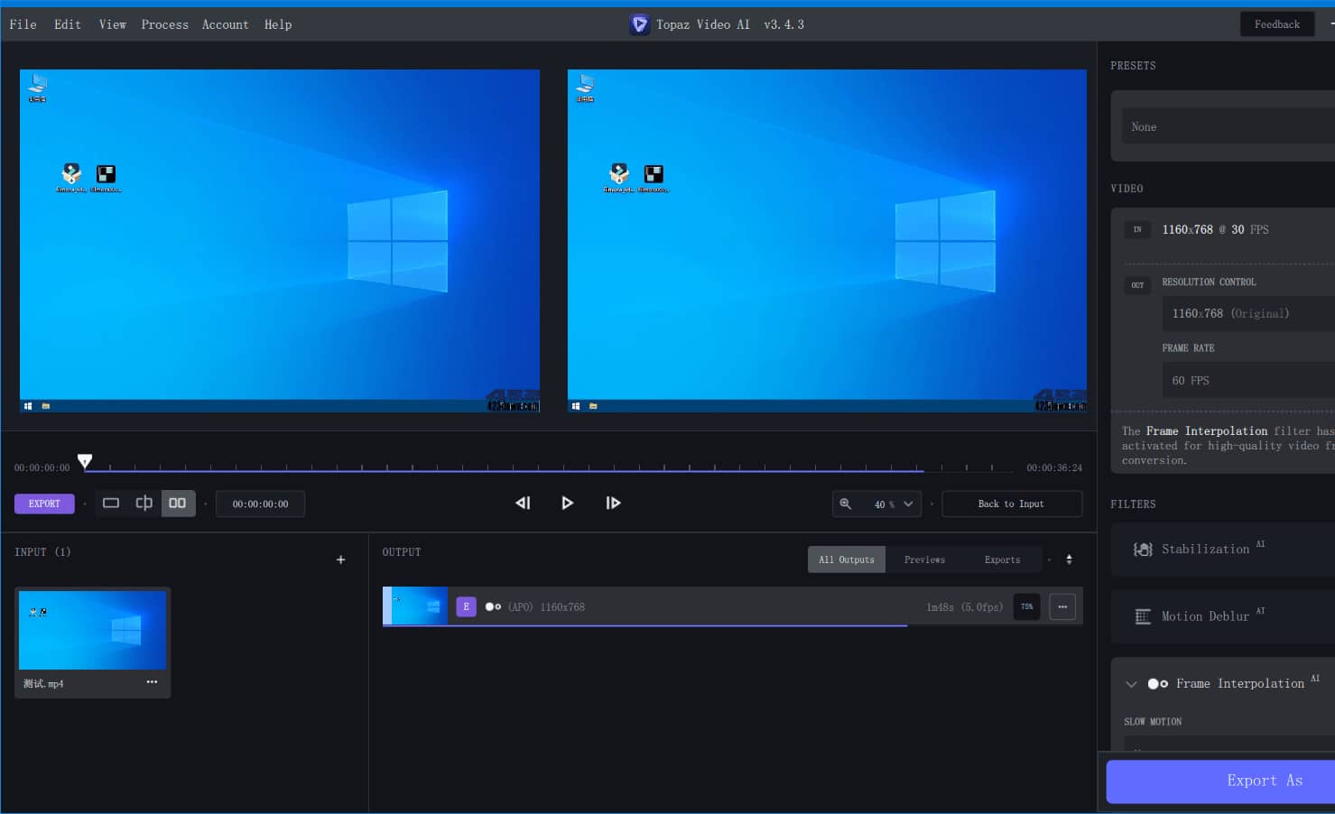Open the Presets dropdown showing None

pyautogui.click(x=1228, y=127)
